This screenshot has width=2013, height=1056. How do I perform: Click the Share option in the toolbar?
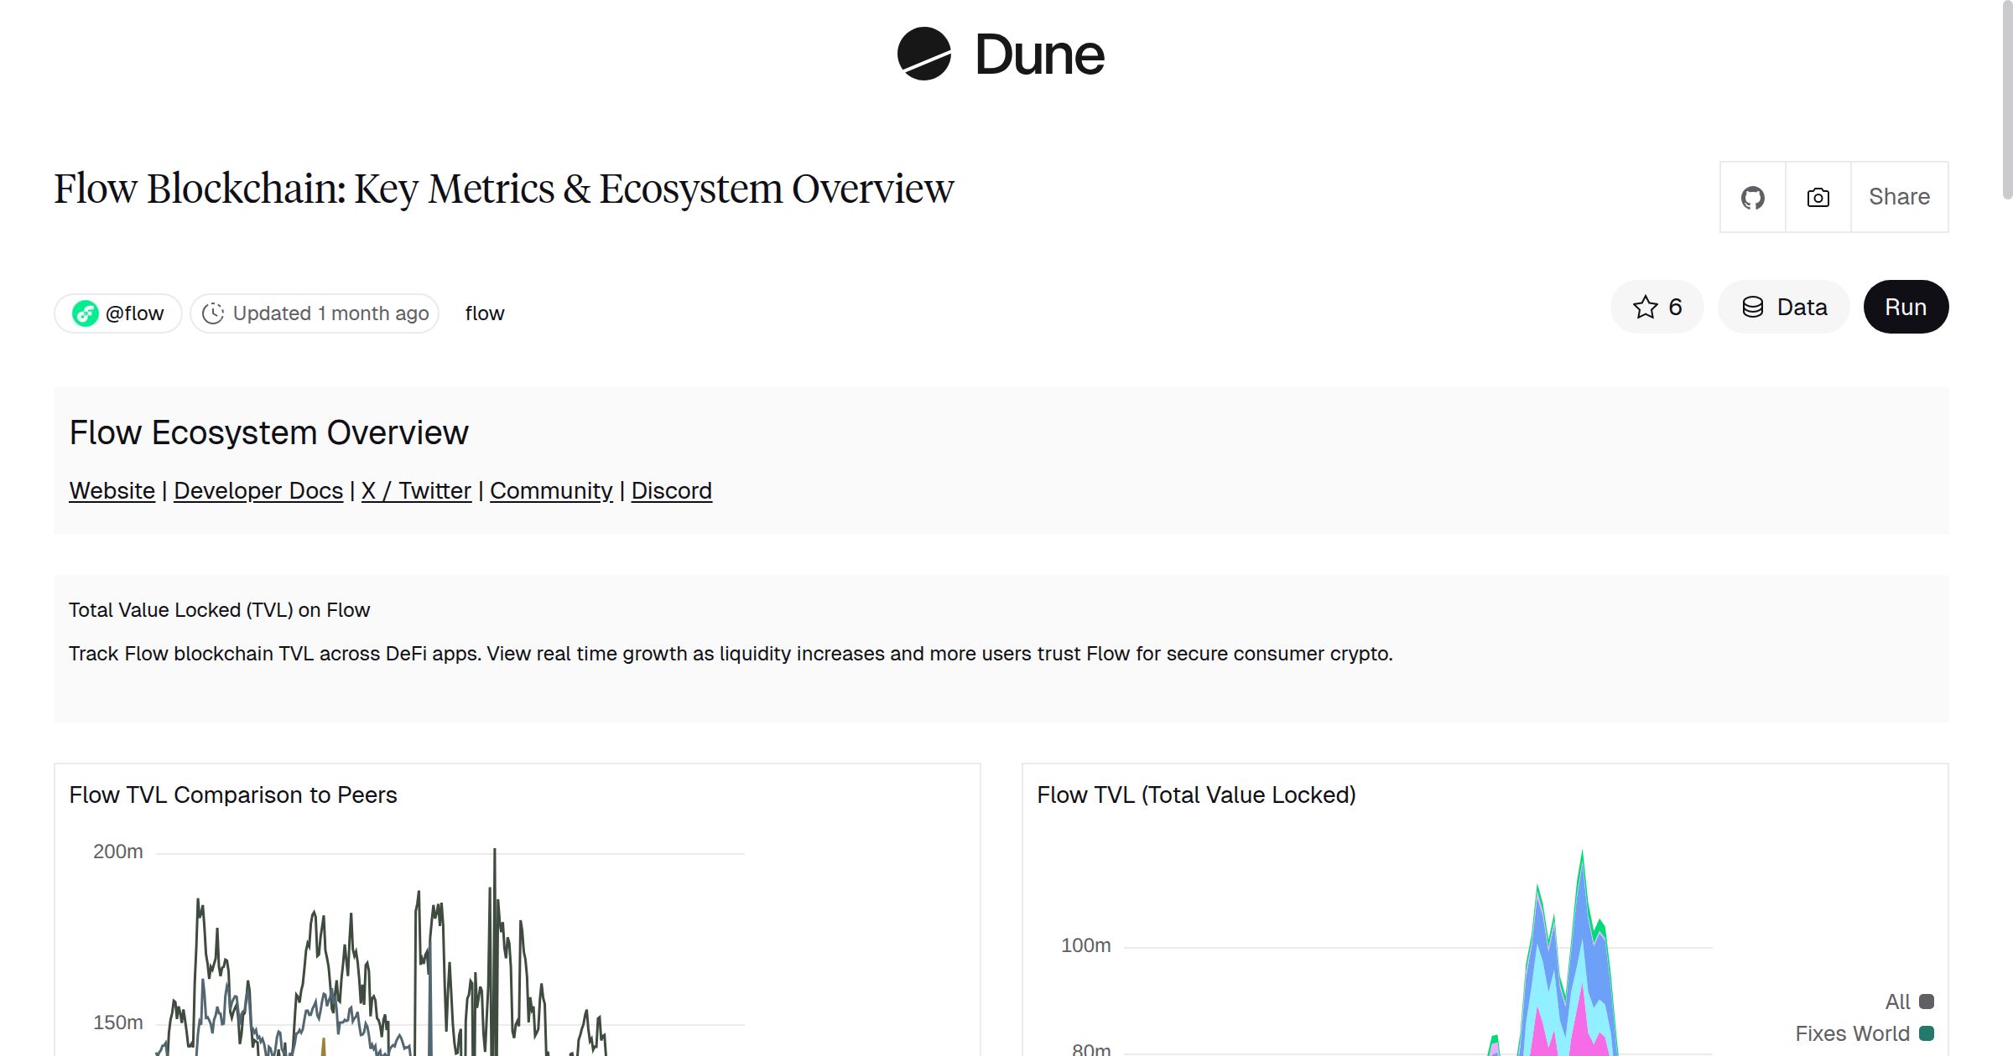1899,196
